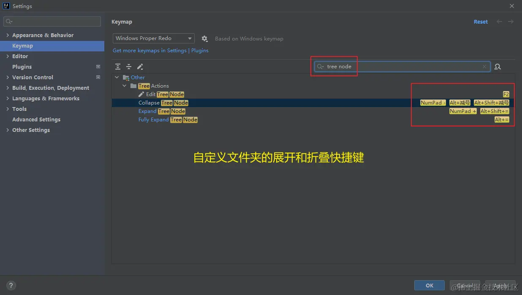Expand Version Control settings section
The height and width of the screenshot is (295, 522).
(8, 77)
